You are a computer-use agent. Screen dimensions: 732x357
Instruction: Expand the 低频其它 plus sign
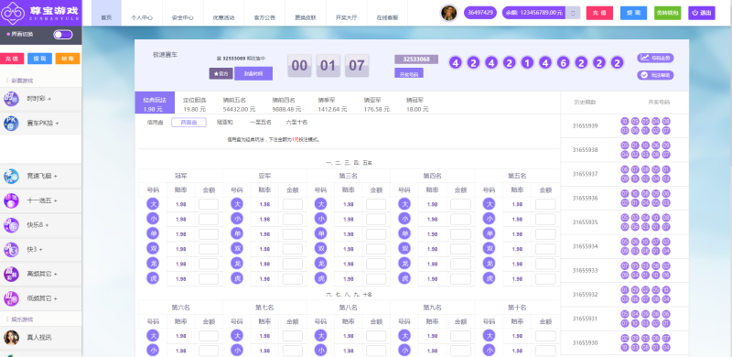(56, 298)
